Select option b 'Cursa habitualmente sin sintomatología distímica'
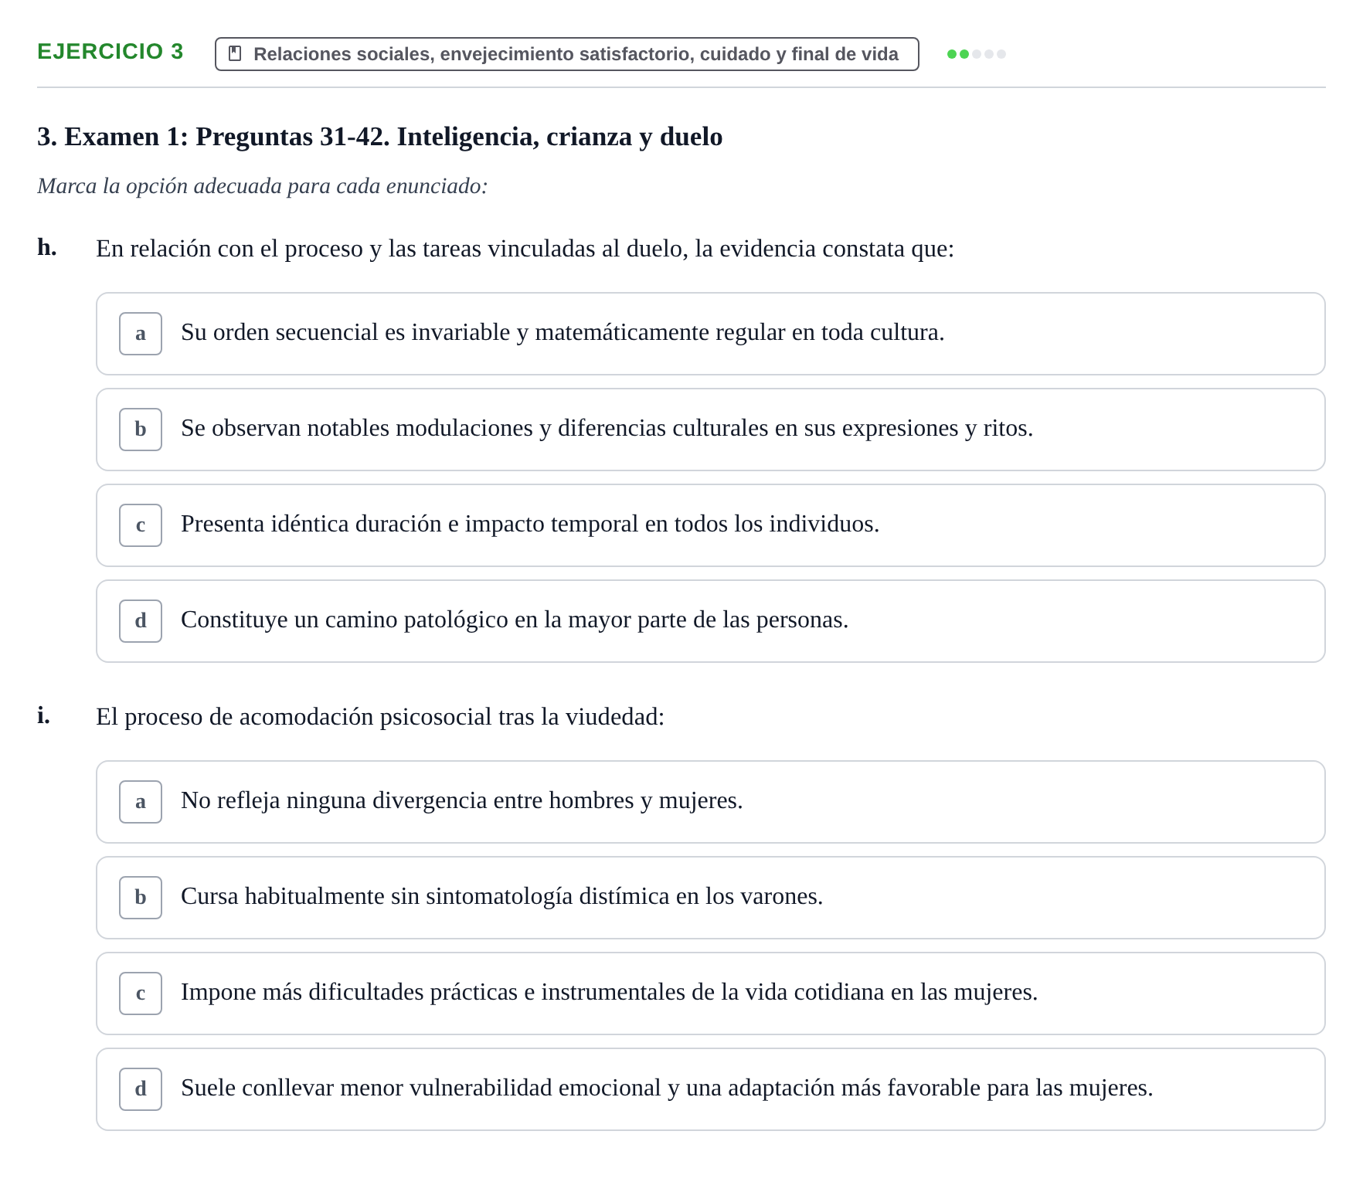 (x=710, y=898)
